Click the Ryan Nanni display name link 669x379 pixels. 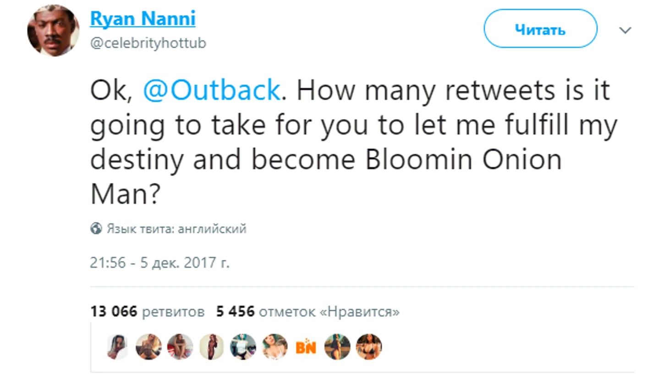(x=143, y=18)
